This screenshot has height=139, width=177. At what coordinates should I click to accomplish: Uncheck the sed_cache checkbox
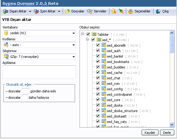[98, 72]
